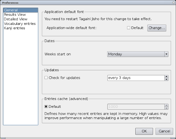Open the Monday combo box
Image resolution: width=176 pixels, height=139 pixels.
(x=138, y=54)
